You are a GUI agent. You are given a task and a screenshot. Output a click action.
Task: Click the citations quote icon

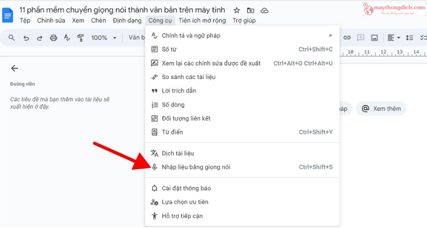154,91
